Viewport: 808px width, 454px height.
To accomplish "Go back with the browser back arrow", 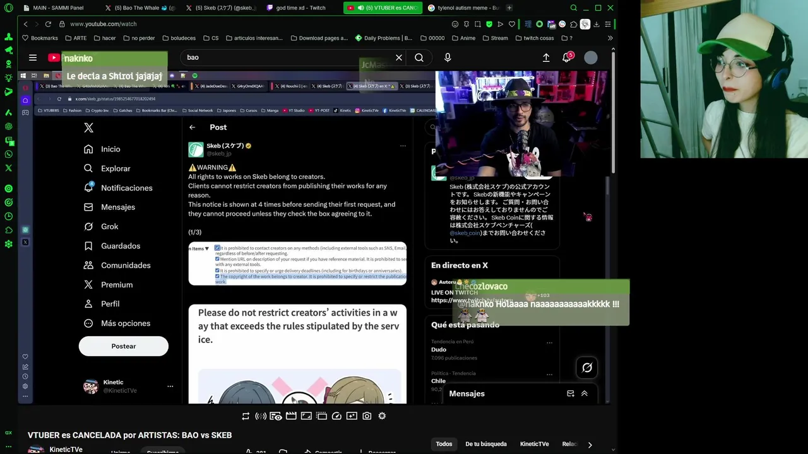I will (x=25, y=24).
